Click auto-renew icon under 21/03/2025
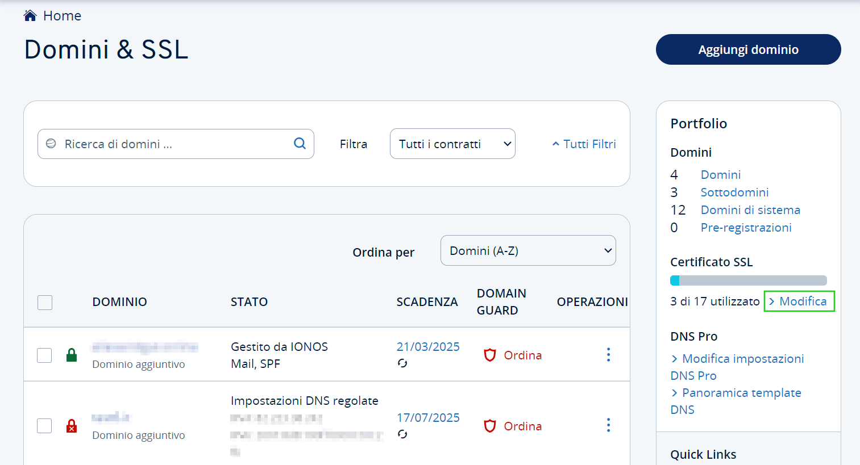This screenshot has width=860, height=465. (x=402, y=363)
